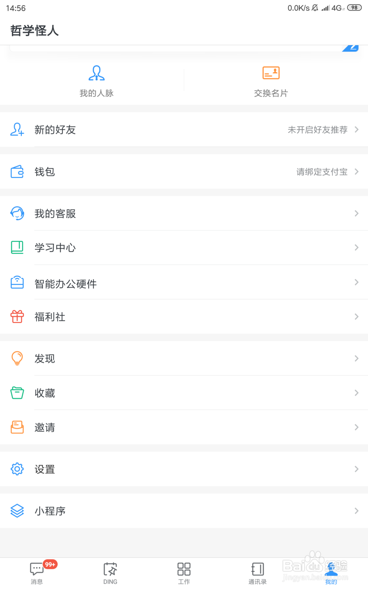
Task: Expand the New Friends (新的好友) chevron
Action: 356,129
